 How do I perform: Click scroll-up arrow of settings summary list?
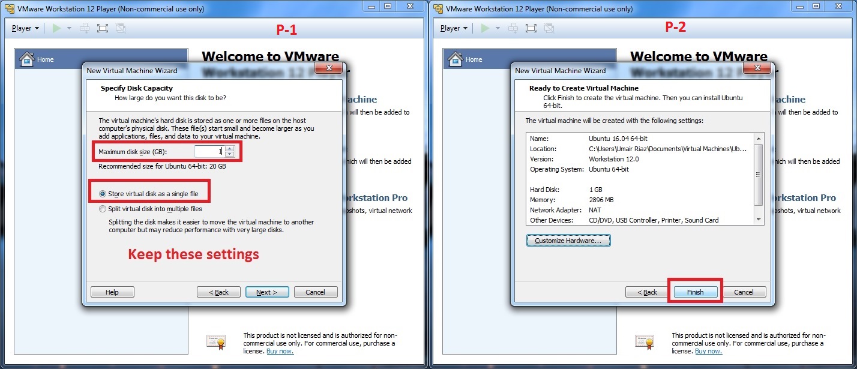pyautogui.click(x=759, y=139)
